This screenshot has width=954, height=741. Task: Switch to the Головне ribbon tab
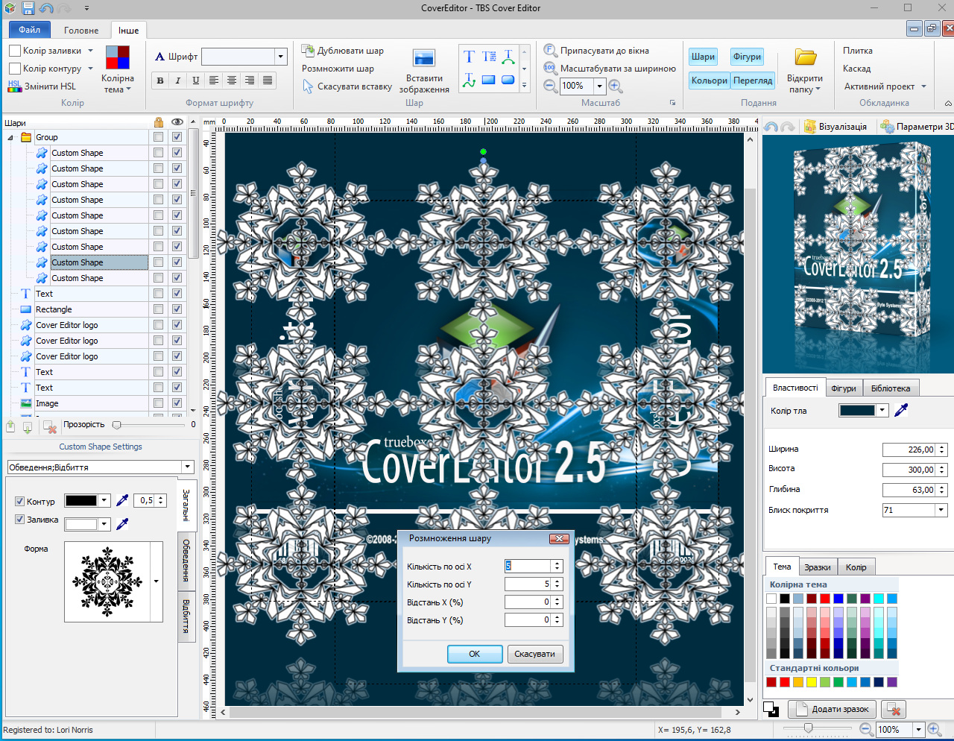pyautogui.click(x=81, y=31)
